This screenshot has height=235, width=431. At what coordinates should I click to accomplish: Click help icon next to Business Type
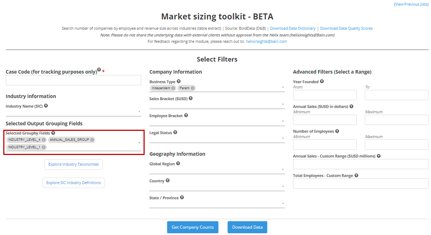click(179, 82)
